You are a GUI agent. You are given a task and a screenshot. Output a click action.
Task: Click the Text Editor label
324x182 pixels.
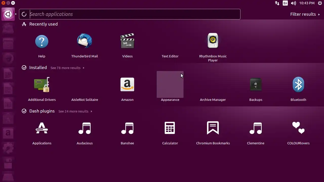[x=170, y=56]
